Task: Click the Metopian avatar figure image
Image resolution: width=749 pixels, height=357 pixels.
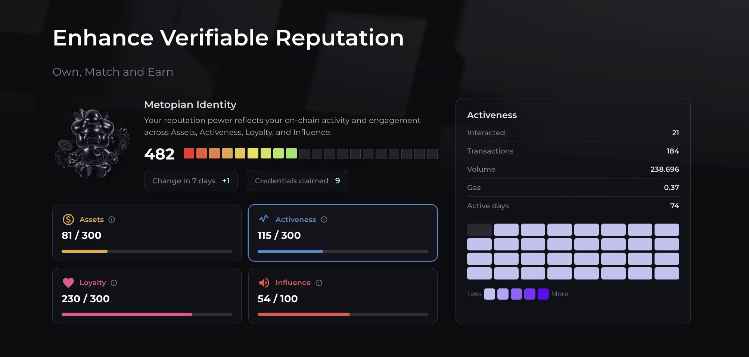Action: click(x=93, y=143)
